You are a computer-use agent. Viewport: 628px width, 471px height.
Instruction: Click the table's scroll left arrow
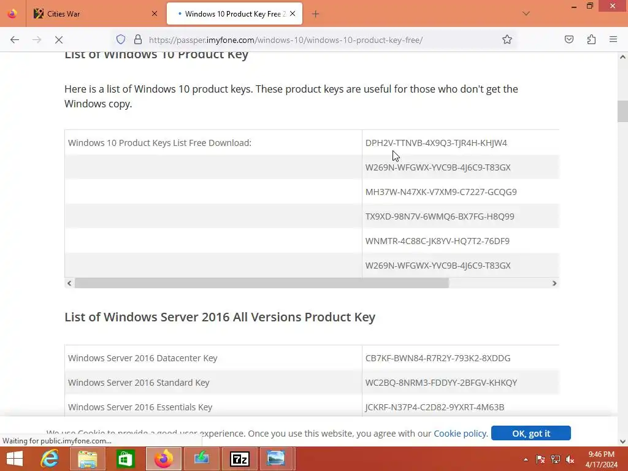point(69,283)
